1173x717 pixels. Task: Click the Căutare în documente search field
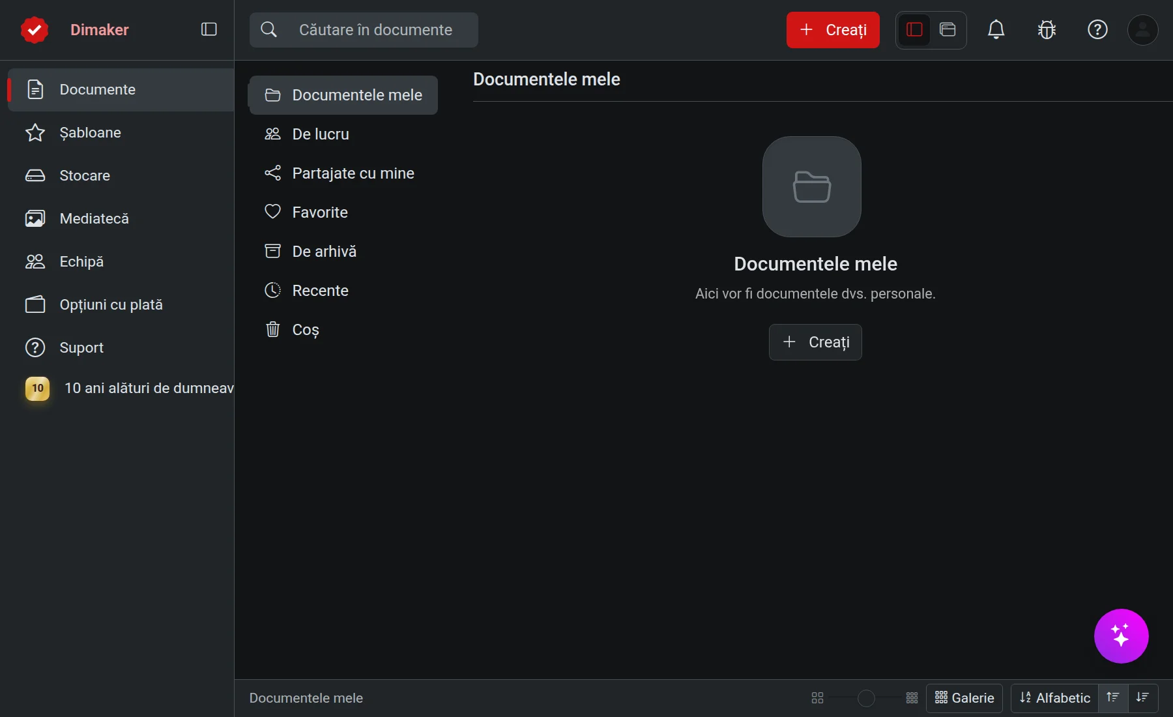coord(364,30)
